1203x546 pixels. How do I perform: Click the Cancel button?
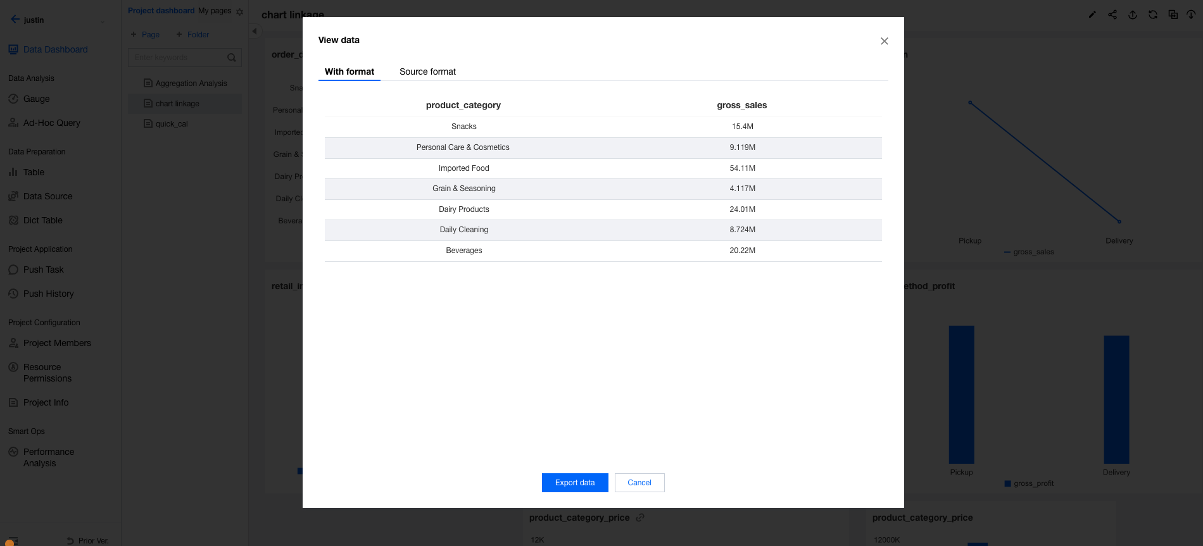tap(639, 483)
